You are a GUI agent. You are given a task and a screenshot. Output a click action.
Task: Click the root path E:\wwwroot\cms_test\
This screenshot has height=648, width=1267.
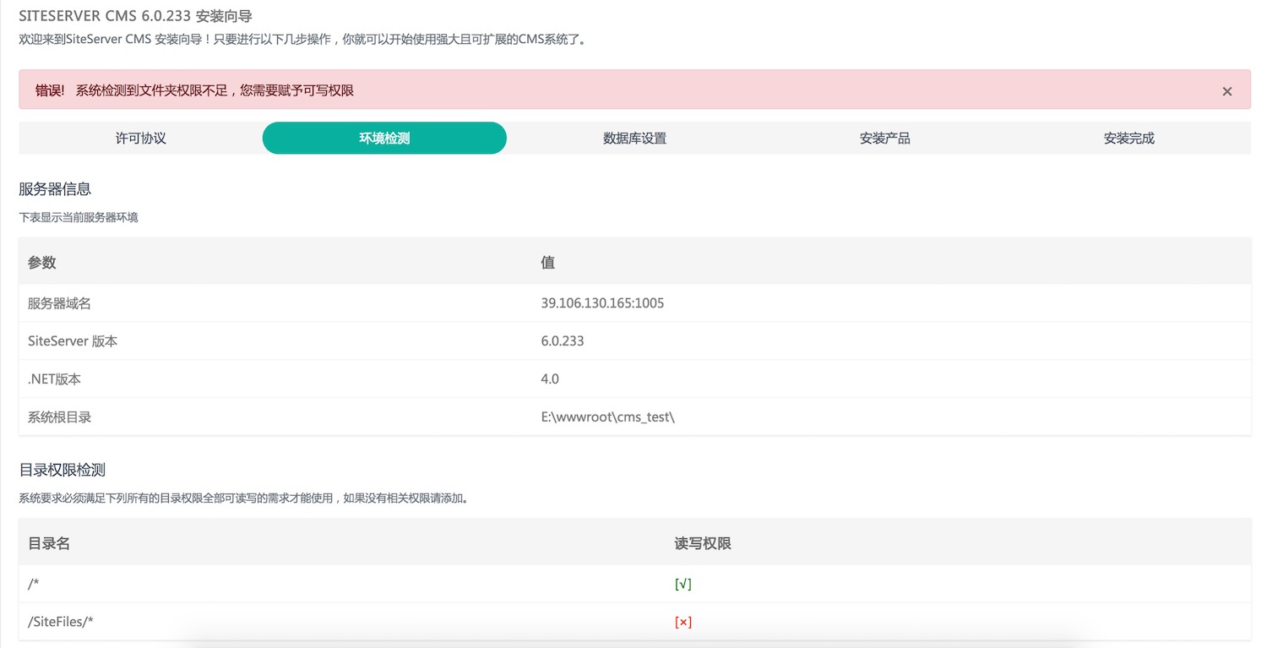click(608, 417)
